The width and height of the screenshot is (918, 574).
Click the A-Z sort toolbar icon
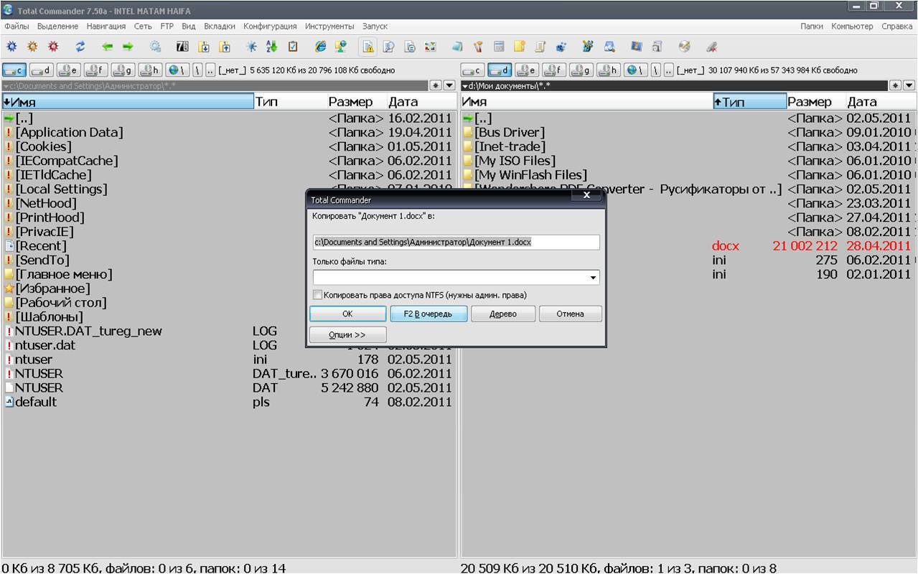pos(271,47)
